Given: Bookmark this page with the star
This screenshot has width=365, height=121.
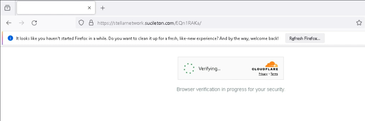Looking at the screenshot, I should click(x=359, y=23).
